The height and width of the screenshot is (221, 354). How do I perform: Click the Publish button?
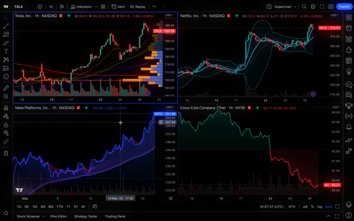point(344,7)
